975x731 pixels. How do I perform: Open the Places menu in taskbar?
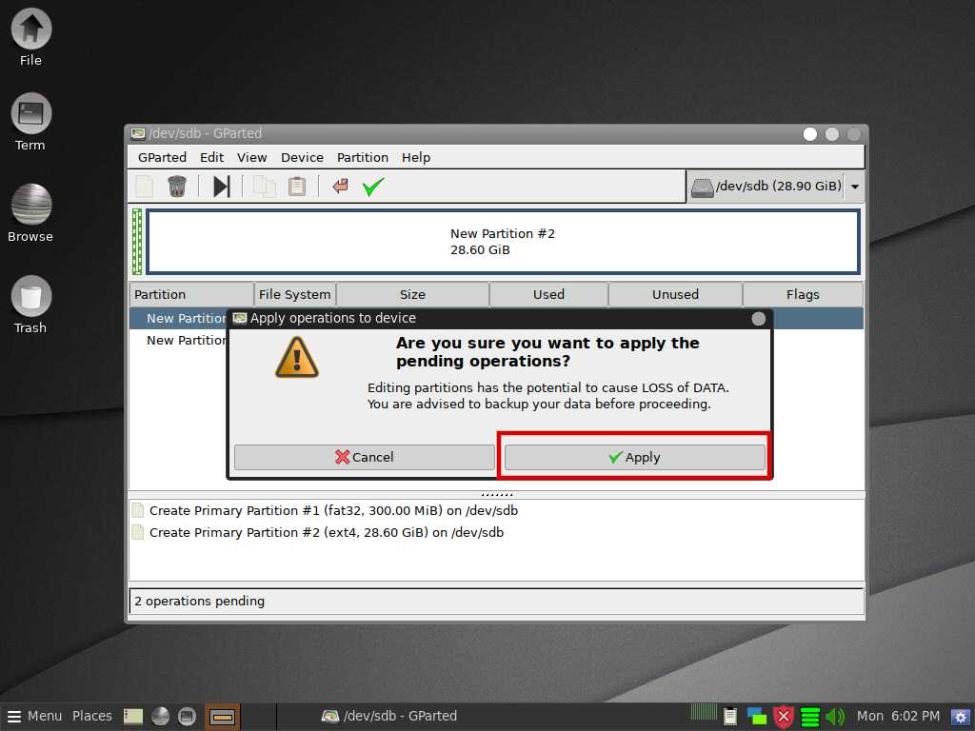coord(92,716)
